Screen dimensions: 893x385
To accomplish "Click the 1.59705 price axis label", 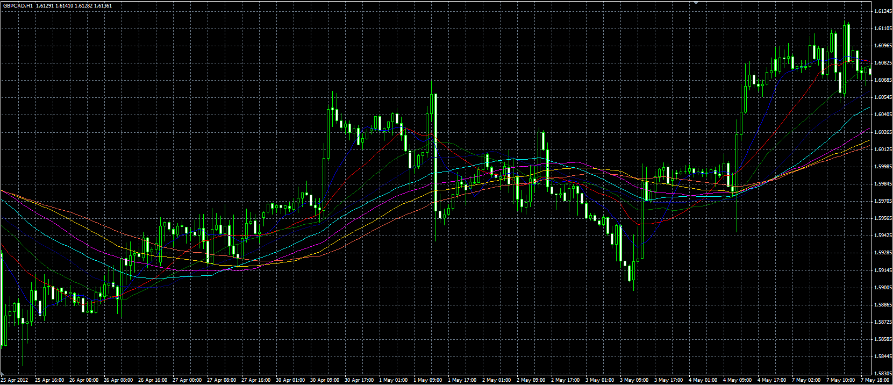I will point(883,201).
